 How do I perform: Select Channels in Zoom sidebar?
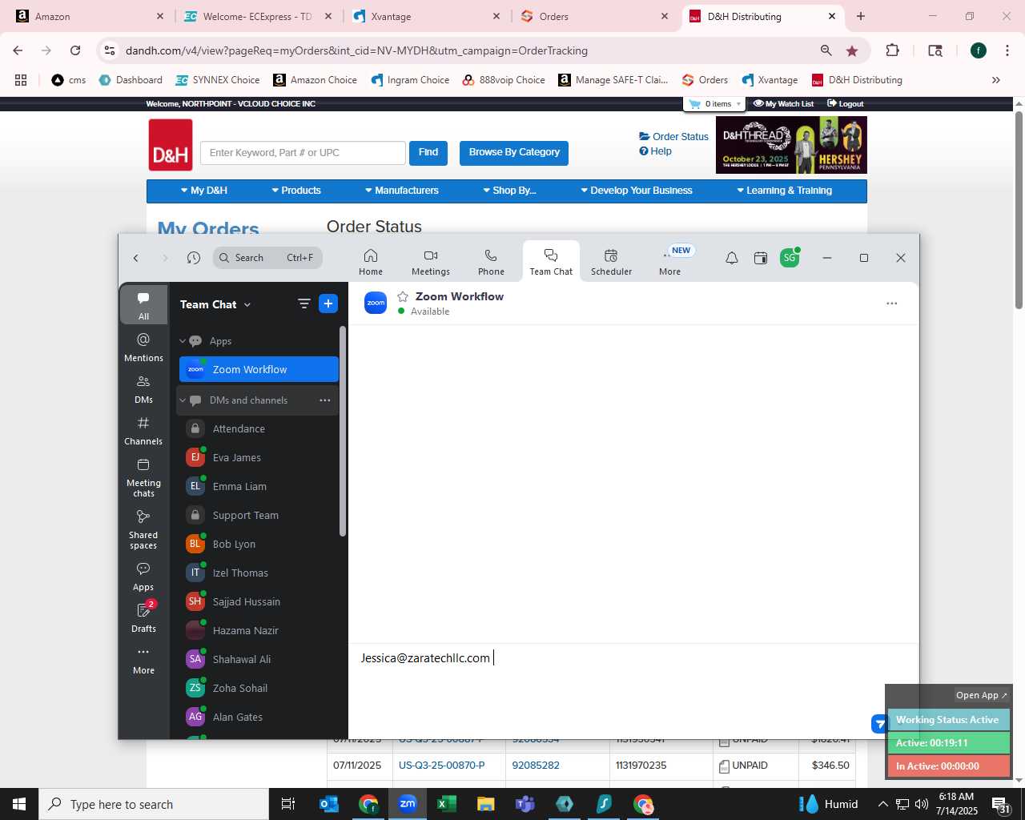click(x=144, y=431)
